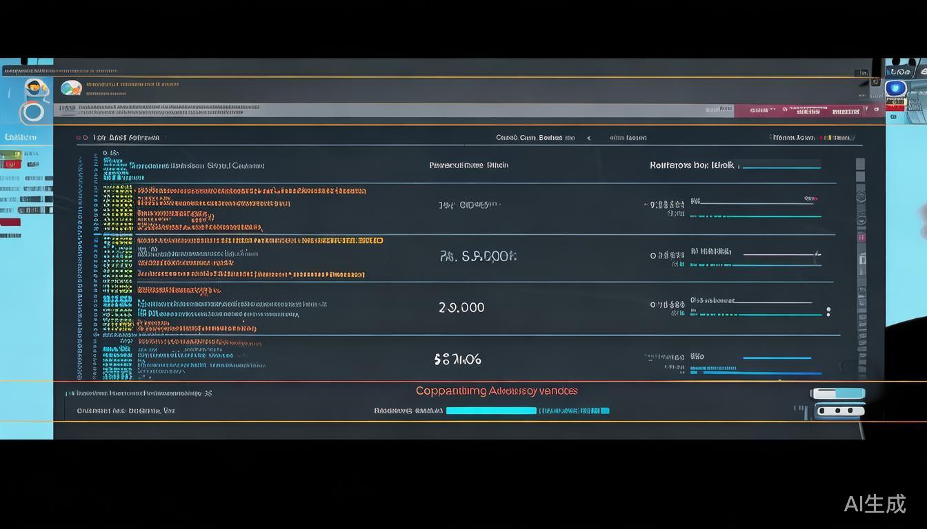Toggle the red switch in left sidebar
This screenshot has height=529, width=927.
[x=10, y=165]
